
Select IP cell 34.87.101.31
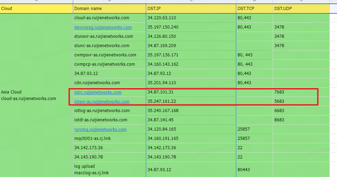(191, 92)
